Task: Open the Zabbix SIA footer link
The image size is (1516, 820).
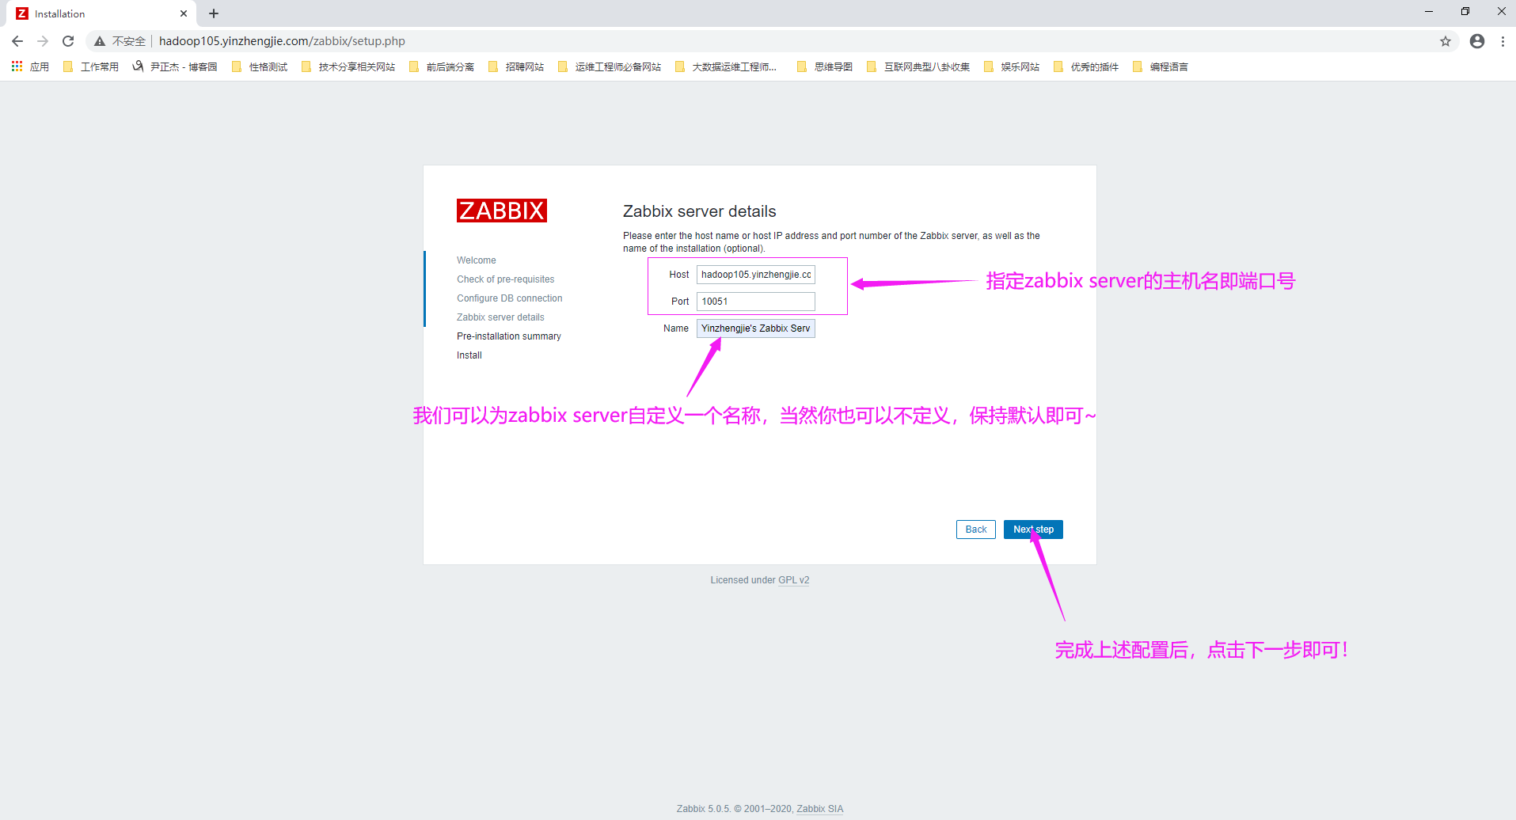Action: coord(820,809)
